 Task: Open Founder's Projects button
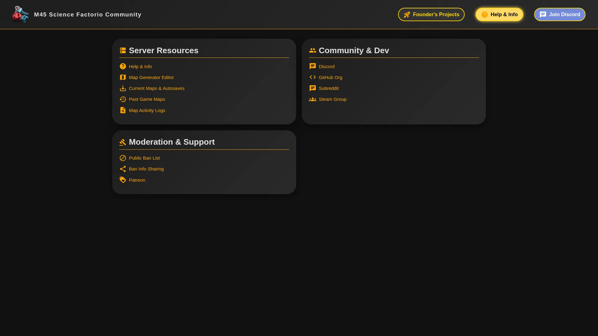tap(431, 15)
